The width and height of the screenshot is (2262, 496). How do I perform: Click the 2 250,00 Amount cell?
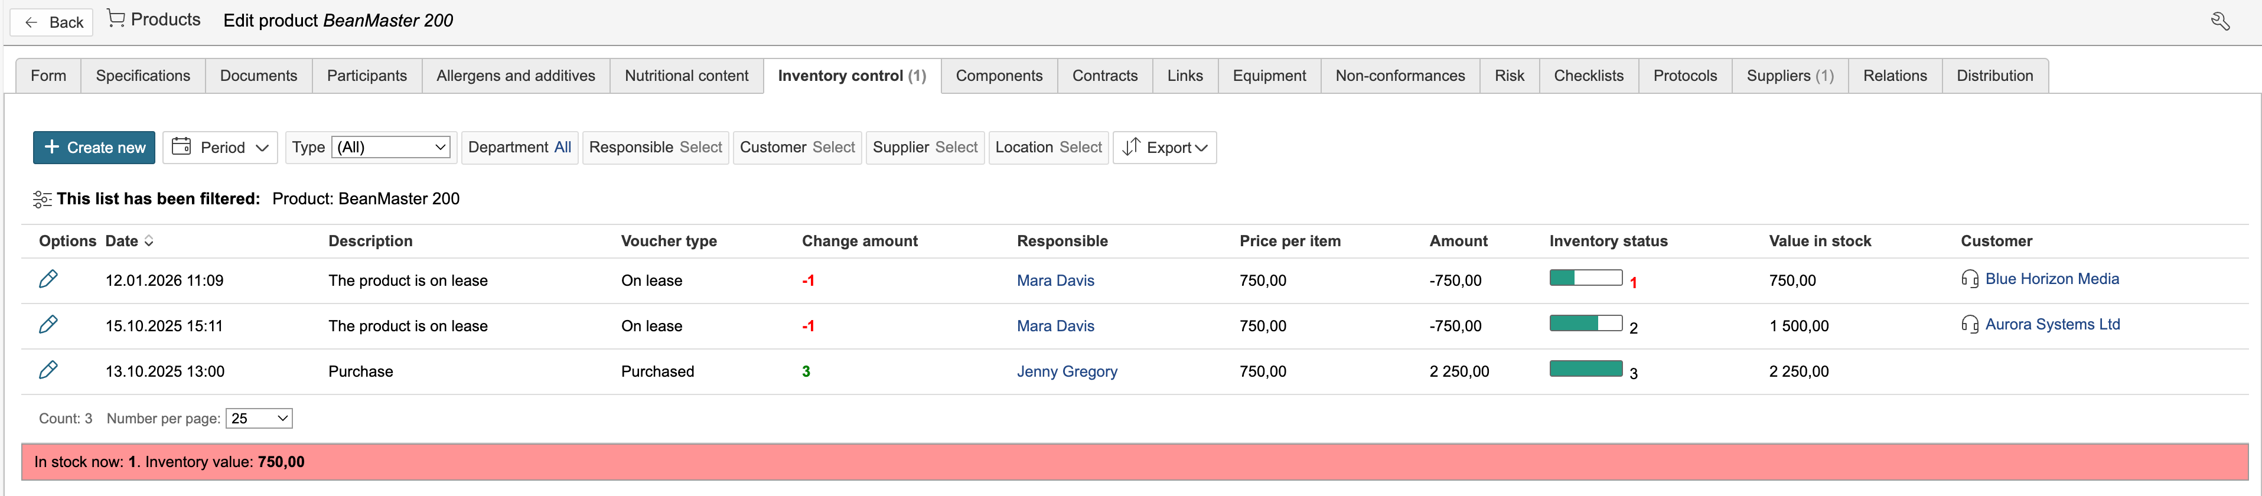[1459, 372]
